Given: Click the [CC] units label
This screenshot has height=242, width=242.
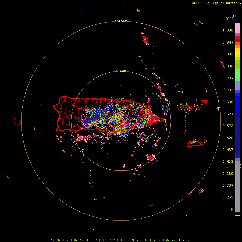Looking at the screenshot, I should point(229,19).
